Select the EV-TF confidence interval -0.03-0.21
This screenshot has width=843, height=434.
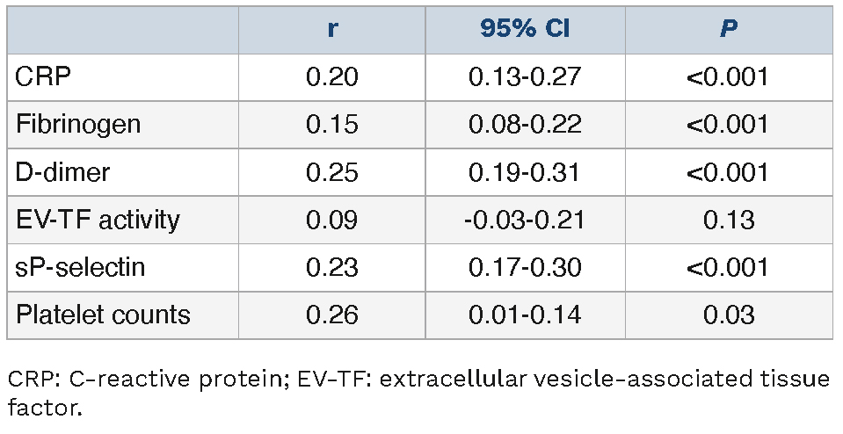pos(525,219)
